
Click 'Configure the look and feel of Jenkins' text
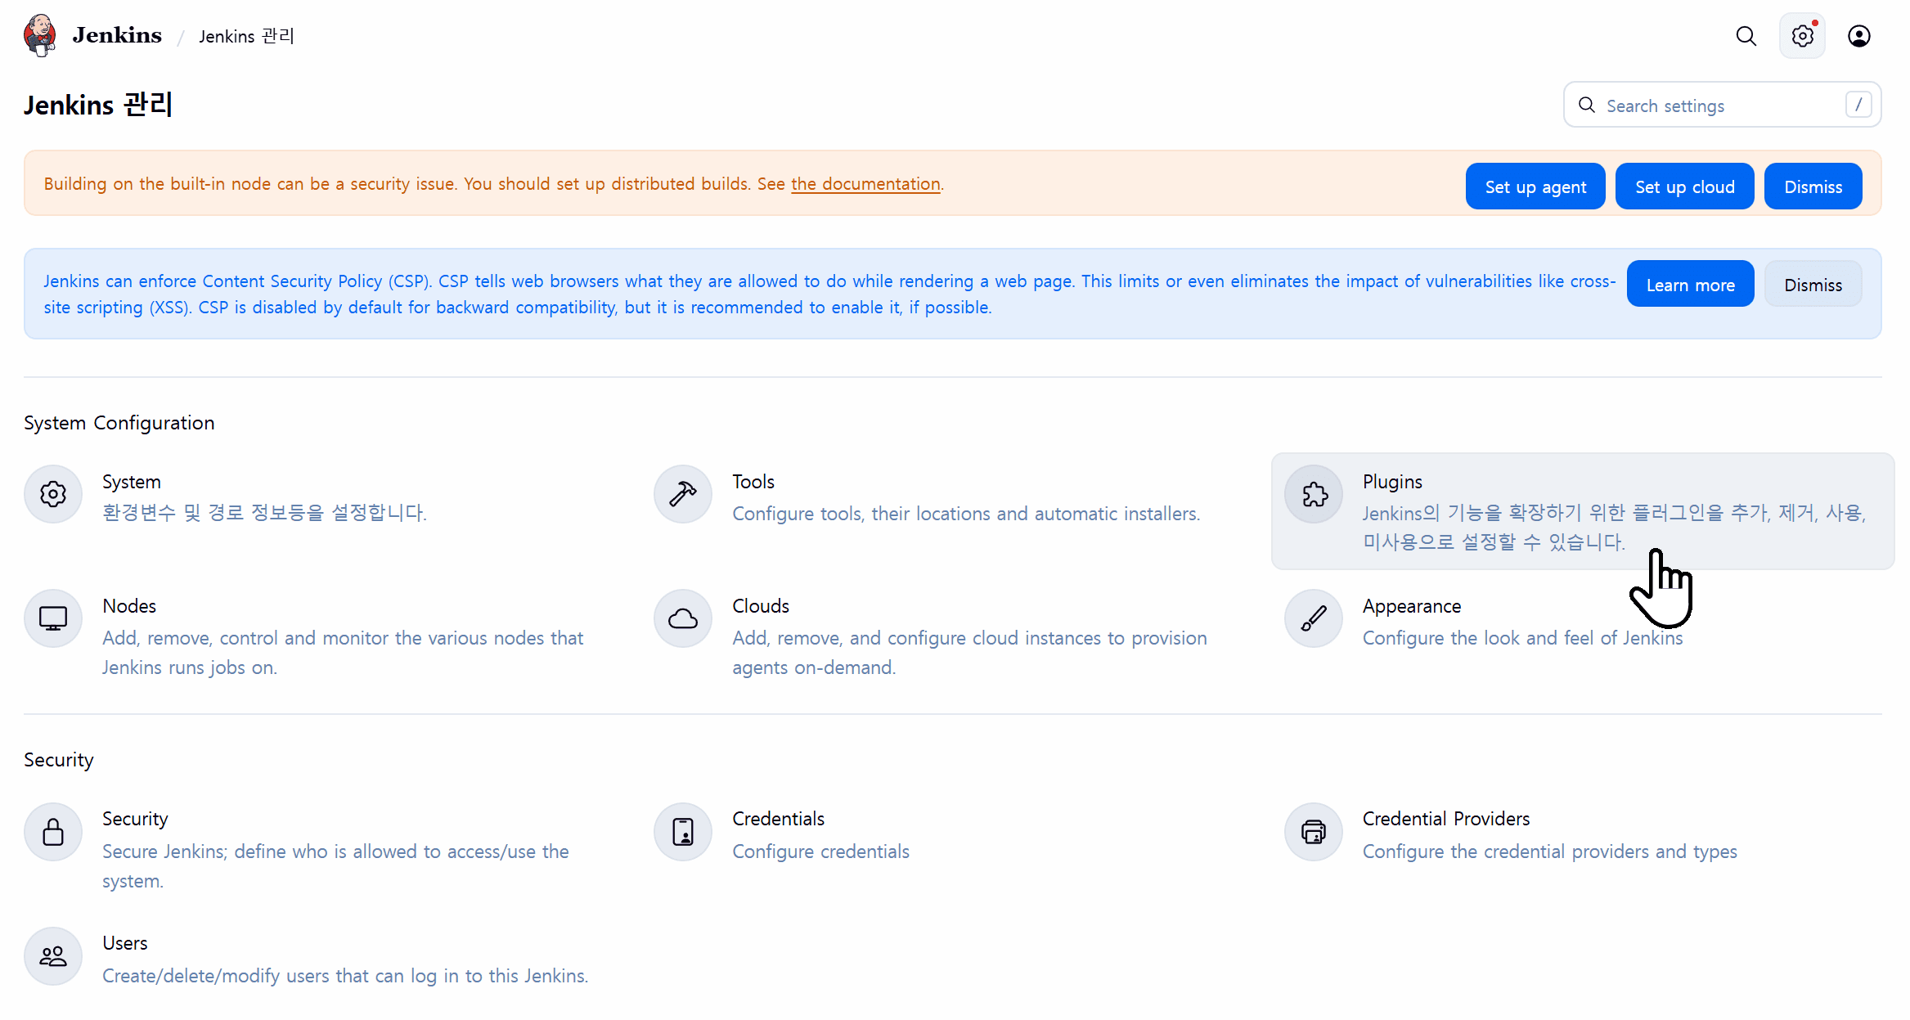(x=1523, y=638)
